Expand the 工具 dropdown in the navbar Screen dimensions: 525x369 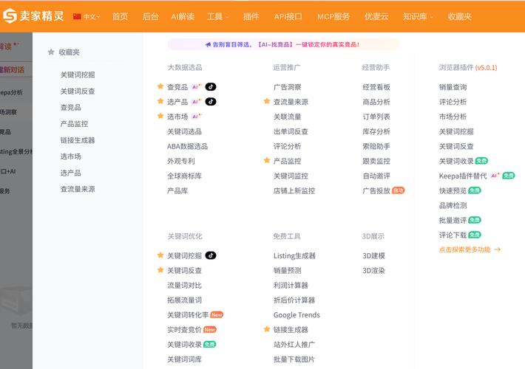click(x=217, y=16)
